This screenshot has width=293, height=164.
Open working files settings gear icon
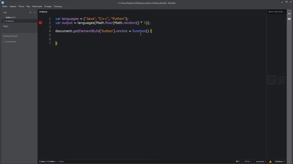31,12
